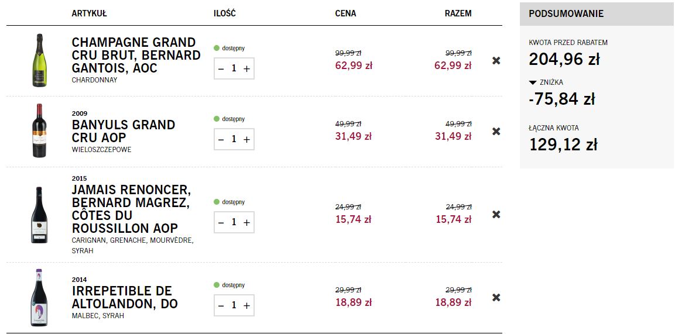Open Jamais Renoncer Bernard Magrez product page
The height and width of the screenshot is (334, 675).
click(131, 208)
